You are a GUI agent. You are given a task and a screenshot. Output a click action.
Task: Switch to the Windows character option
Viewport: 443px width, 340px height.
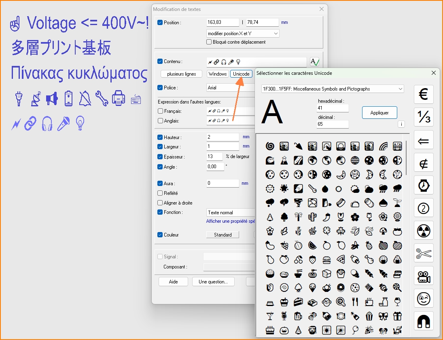(x=218, y=74)
